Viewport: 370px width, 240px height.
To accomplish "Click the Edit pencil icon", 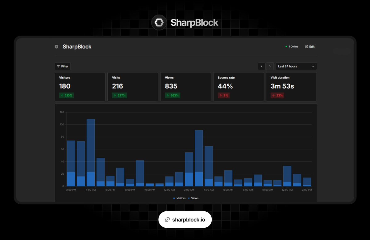I will click(306, 47).
